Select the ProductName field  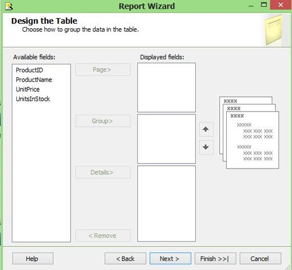(34, 79)
